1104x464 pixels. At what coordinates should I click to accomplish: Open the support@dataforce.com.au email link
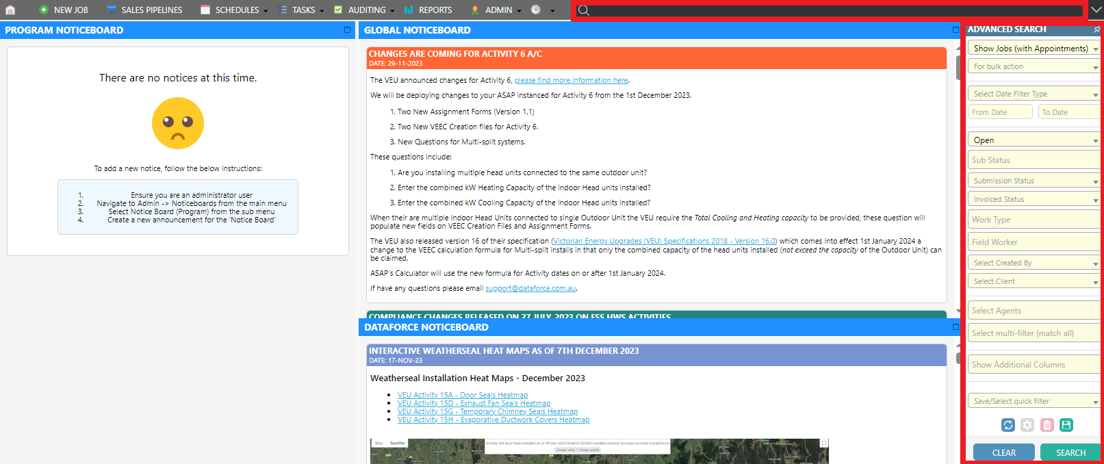[530, 289]
